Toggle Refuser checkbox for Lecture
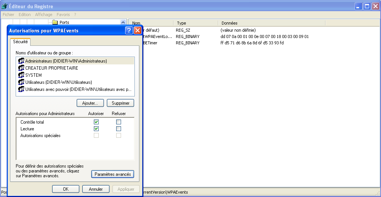Image resolution: width=381 pixels, height=197 pixels. click(x=118, y=129)
